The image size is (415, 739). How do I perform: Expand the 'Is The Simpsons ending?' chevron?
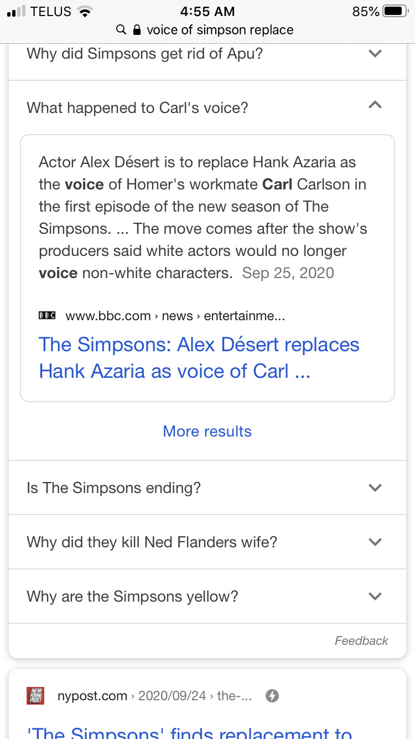pyautogui.click(x=375, y=488)
